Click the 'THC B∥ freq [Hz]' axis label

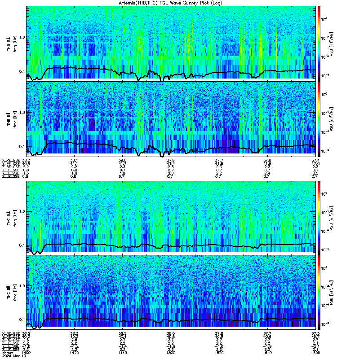point(12,293)
